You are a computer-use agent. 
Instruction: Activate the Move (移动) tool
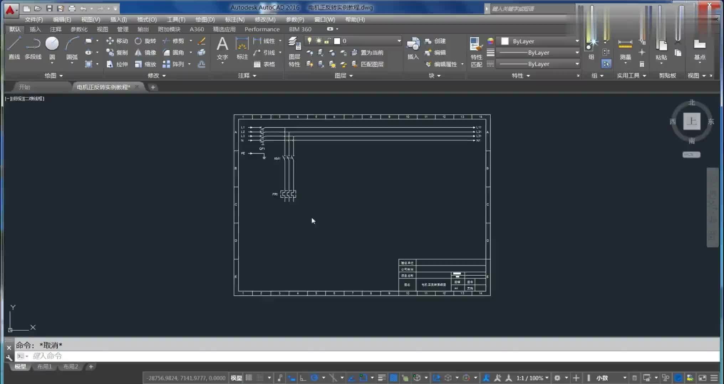coord(117,41)
